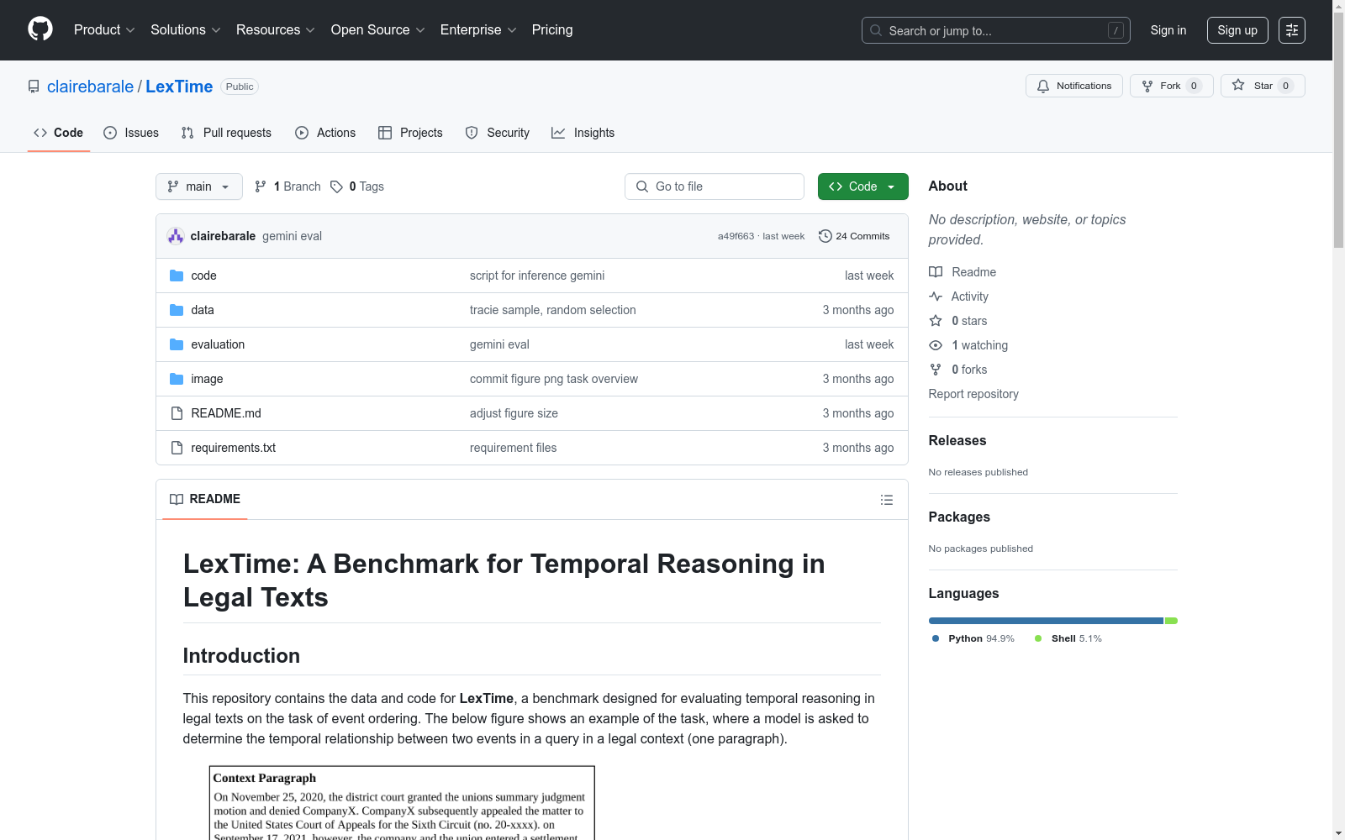Open the README outline icon
This screenshot has width=1345, height=840.
click(x=887, y=500)
